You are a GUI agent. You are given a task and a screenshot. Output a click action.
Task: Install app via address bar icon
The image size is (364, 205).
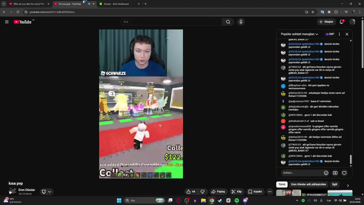307,12
